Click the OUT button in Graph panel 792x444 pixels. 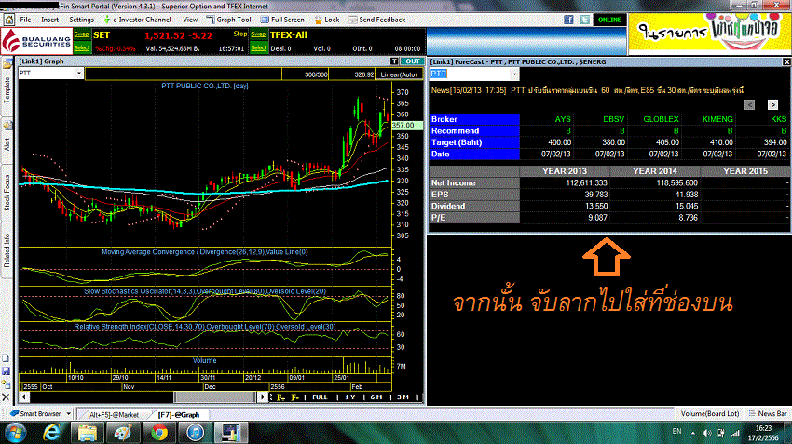pyautogui.click(x=412, y=61)
